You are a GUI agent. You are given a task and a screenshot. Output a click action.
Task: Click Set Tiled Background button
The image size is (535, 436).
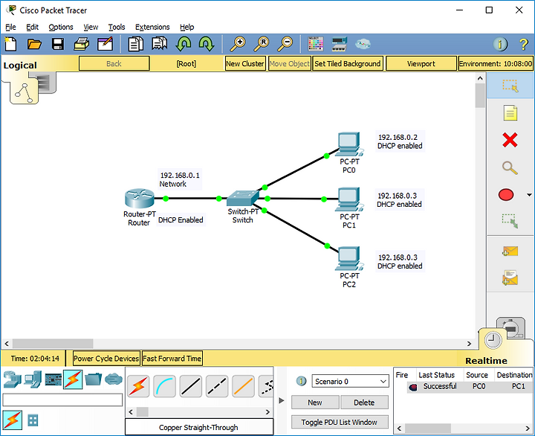coord(348,63)
